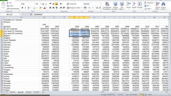The width and height of the screenshot is (171, 96).
Task: Open font color dropdown arrow
Action: 47,8
